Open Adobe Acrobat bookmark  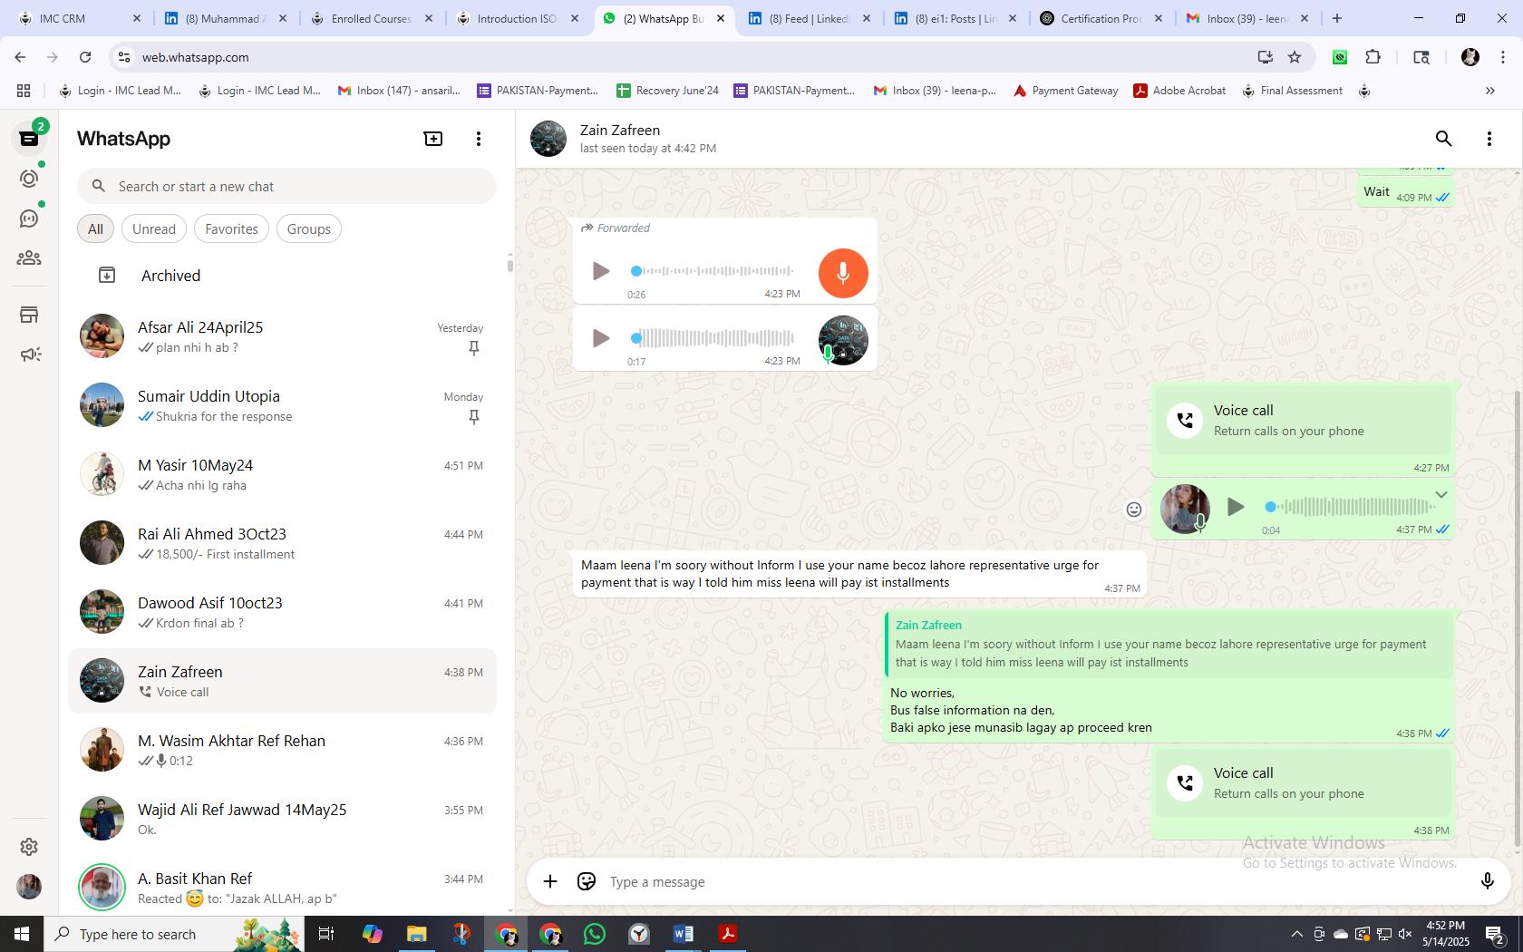[x=1179, y=91]
